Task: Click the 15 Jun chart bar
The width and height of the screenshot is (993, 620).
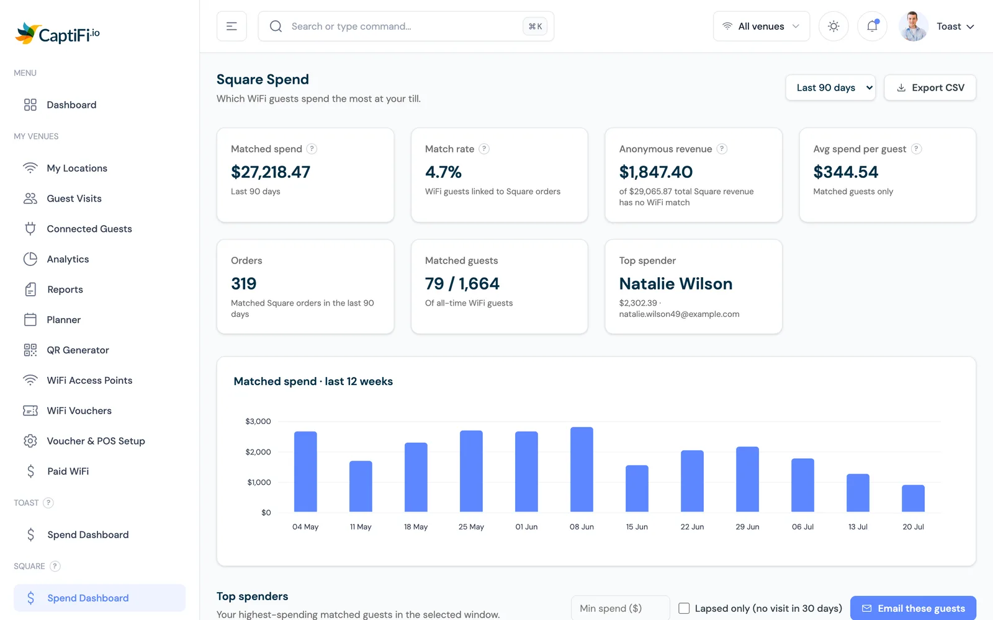Action: [637, 489]
